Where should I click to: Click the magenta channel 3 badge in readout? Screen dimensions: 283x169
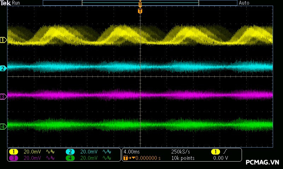[13, 158]
